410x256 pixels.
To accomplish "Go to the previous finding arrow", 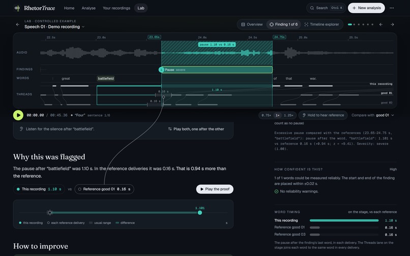I will coord(381,24).
